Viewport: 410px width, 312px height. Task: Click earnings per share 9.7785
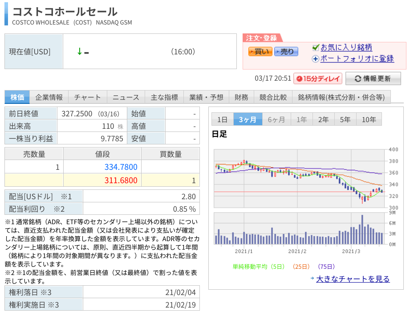(x=112, y=139)
